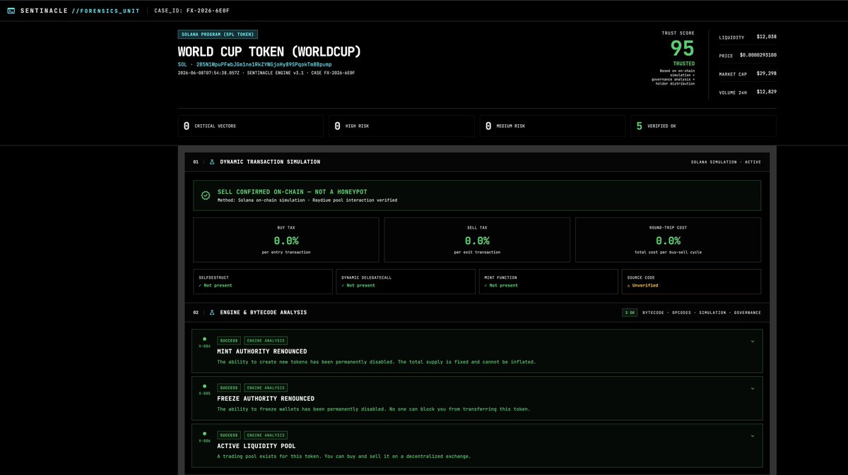Click the flask icon beside Dynamic Transaction Simulation

pos(211,162)
